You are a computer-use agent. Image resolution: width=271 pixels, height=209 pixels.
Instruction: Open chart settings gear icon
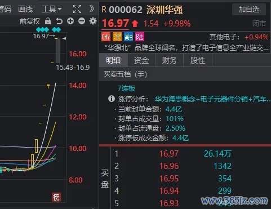point(93,21)
